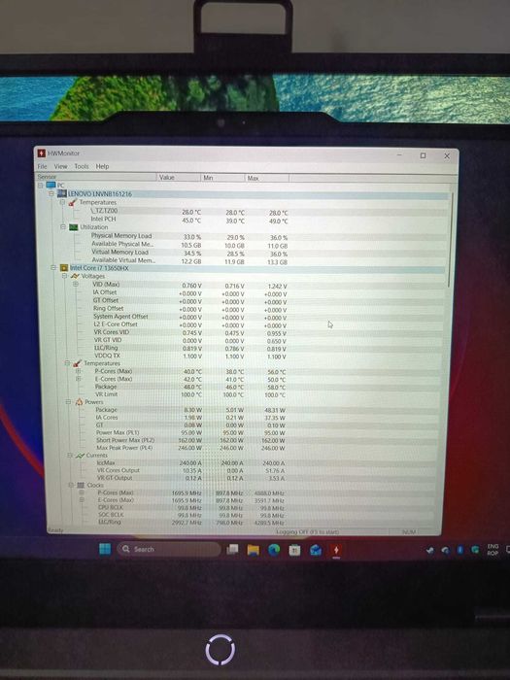This screenshot has width=510, height=680.
Task: Select the LENOVO LNVNB161216 motherboard icon
Action: tap(61, 193)
